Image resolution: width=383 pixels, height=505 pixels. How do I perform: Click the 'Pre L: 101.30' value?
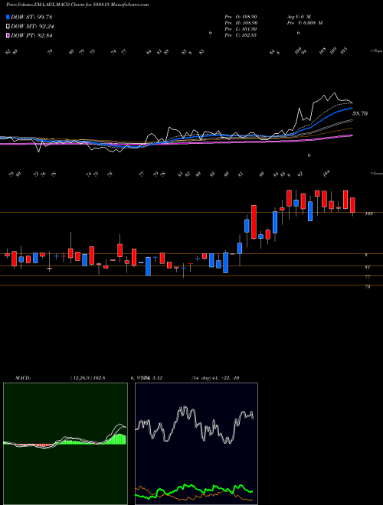pos(241,29)
